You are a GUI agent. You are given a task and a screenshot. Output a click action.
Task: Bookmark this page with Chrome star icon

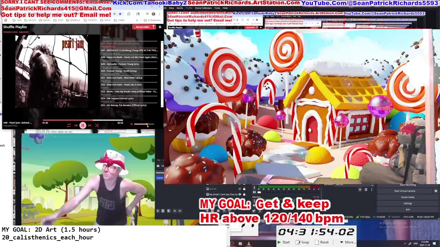120,14
